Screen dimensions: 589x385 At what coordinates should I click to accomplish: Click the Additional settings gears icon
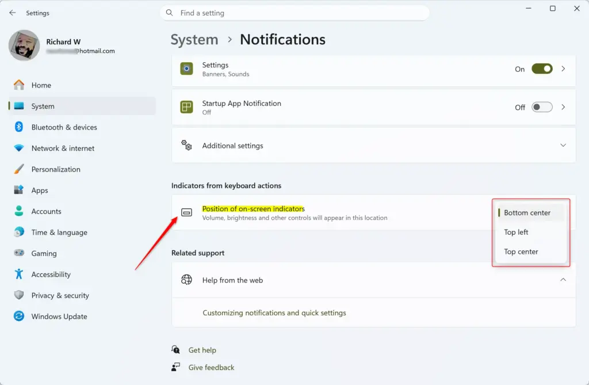point(186,145)
